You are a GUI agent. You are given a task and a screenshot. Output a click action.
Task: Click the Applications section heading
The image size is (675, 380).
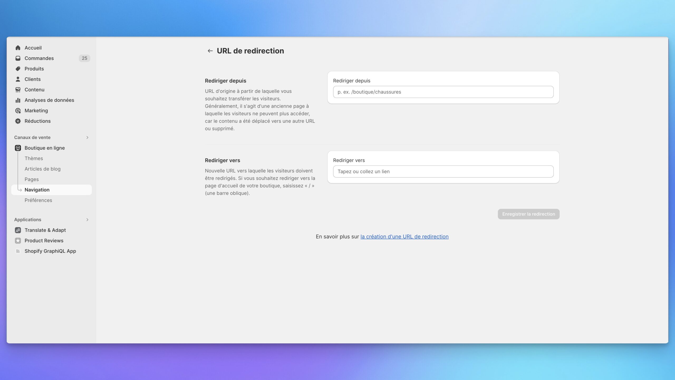pos(28,220)
